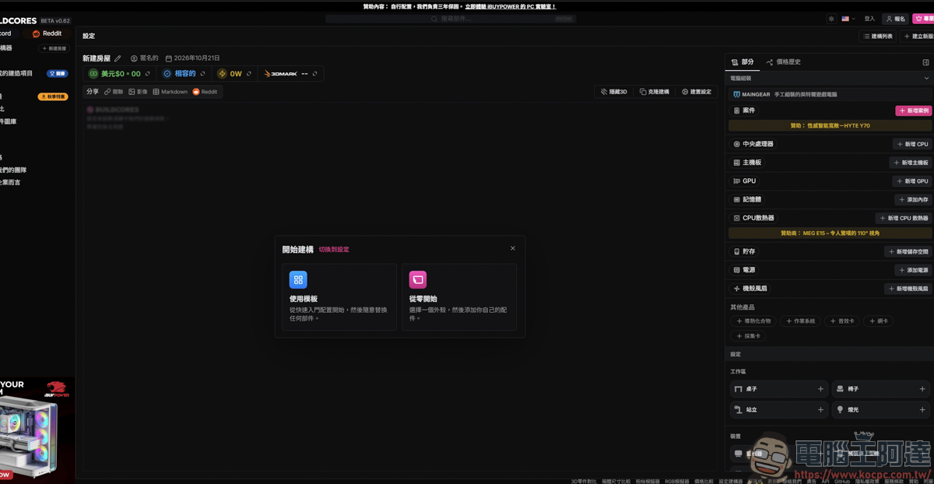Click the pink case icon
This screenshot has height=484, width=934.
(x=418, y=279)
